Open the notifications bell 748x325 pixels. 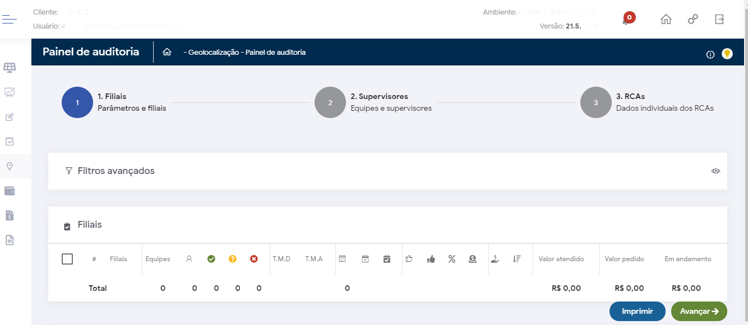point(626,20)
